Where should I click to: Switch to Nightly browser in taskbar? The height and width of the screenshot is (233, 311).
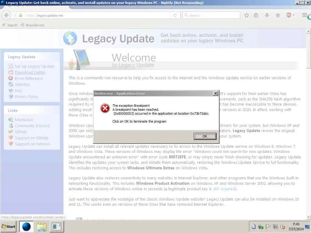(x=26, y=227)
